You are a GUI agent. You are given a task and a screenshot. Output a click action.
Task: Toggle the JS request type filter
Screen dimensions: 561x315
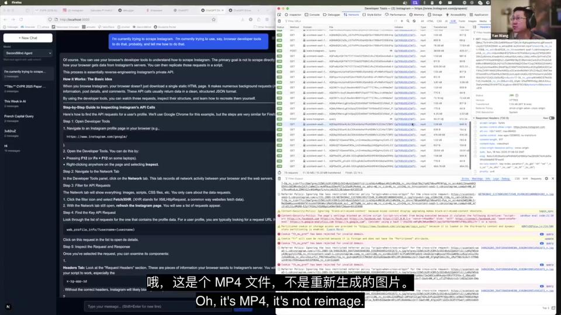(446, 21)
